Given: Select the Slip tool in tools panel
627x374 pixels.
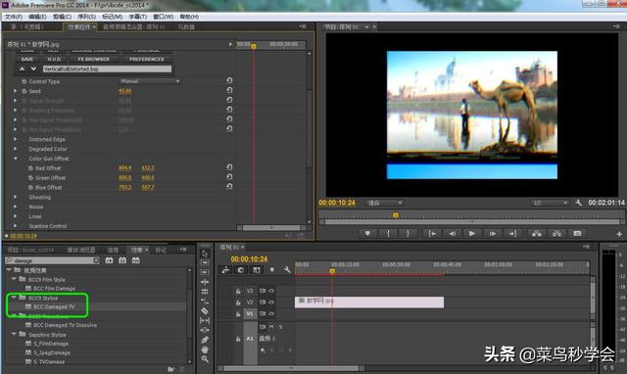Looking at the screenshot, I should pos(205,320).
